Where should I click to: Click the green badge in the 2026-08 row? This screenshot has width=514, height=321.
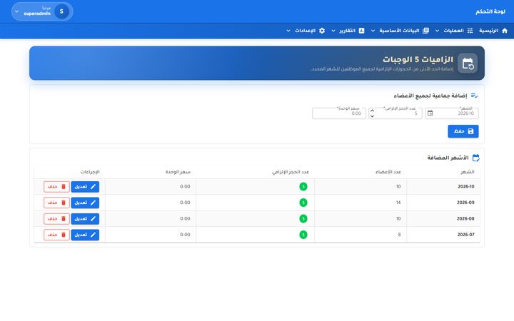click(x=303, y=218)
